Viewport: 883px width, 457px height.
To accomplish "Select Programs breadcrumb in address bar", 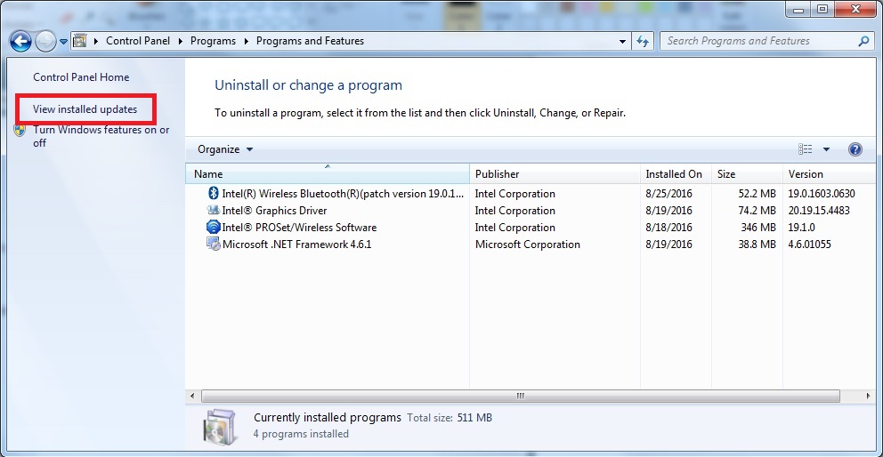I will [213, 41].
